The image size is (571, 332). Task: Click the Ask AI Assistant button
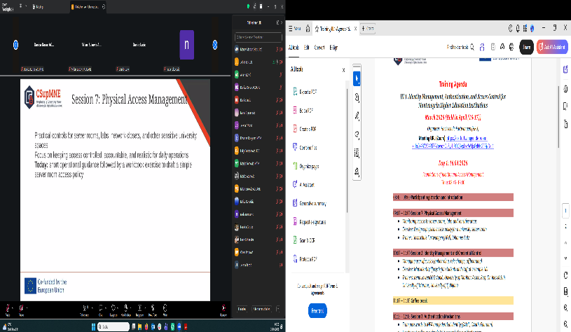pyautogui.click(x=552, y=47)
